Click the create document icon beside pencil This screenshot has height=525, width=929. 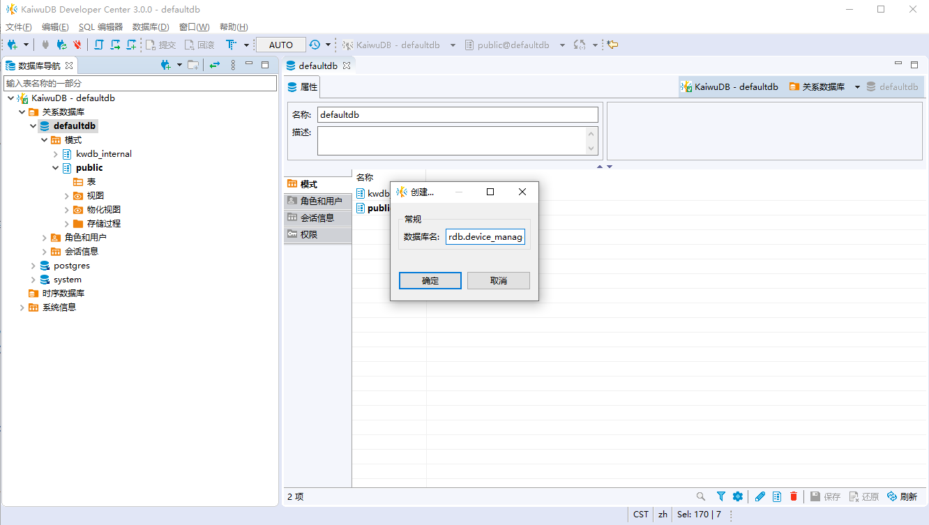[777, 496]
